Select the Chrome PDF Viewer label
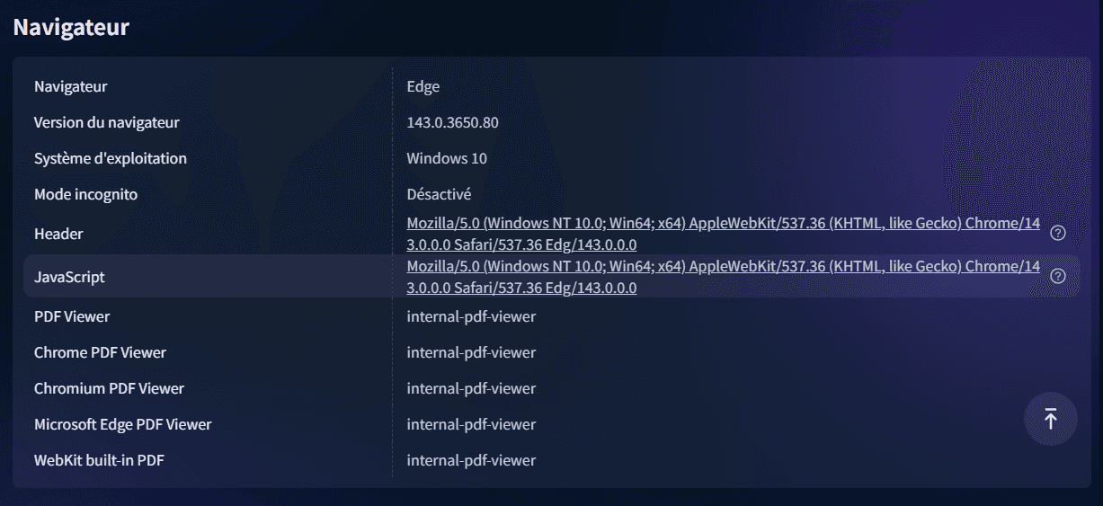Screen dimensions: 1103x506 (100, 352)
